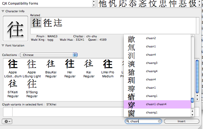Open the Collections Chinese dropdown
203x129 pixels.
click(49, 55)
